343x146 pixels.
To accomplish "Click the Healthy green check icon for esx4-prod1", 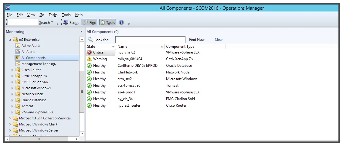I will pyautogui.click(x=89, y=92).
